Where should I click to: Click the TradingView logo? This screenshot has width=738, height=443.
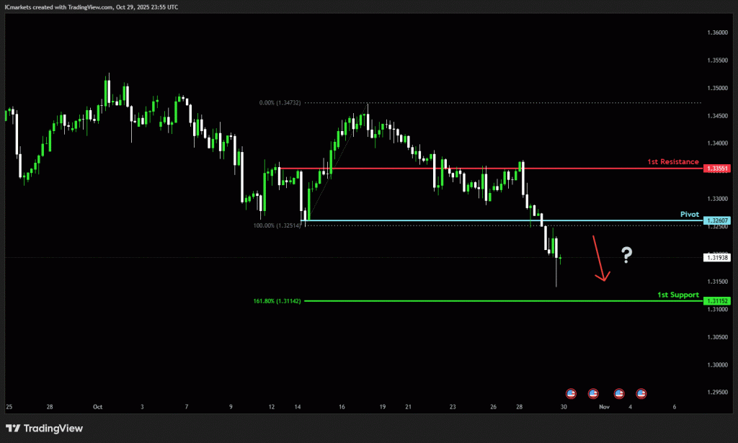43,429
